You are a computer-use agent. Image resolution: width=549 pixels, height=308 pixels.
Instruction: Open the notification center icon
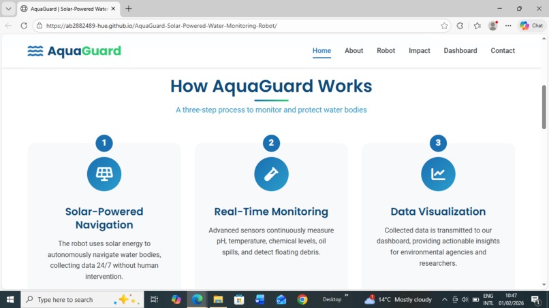click(535, 300)
